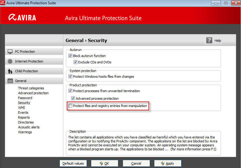
Task: Open the WMI settings page
Action: click(21, 108)
